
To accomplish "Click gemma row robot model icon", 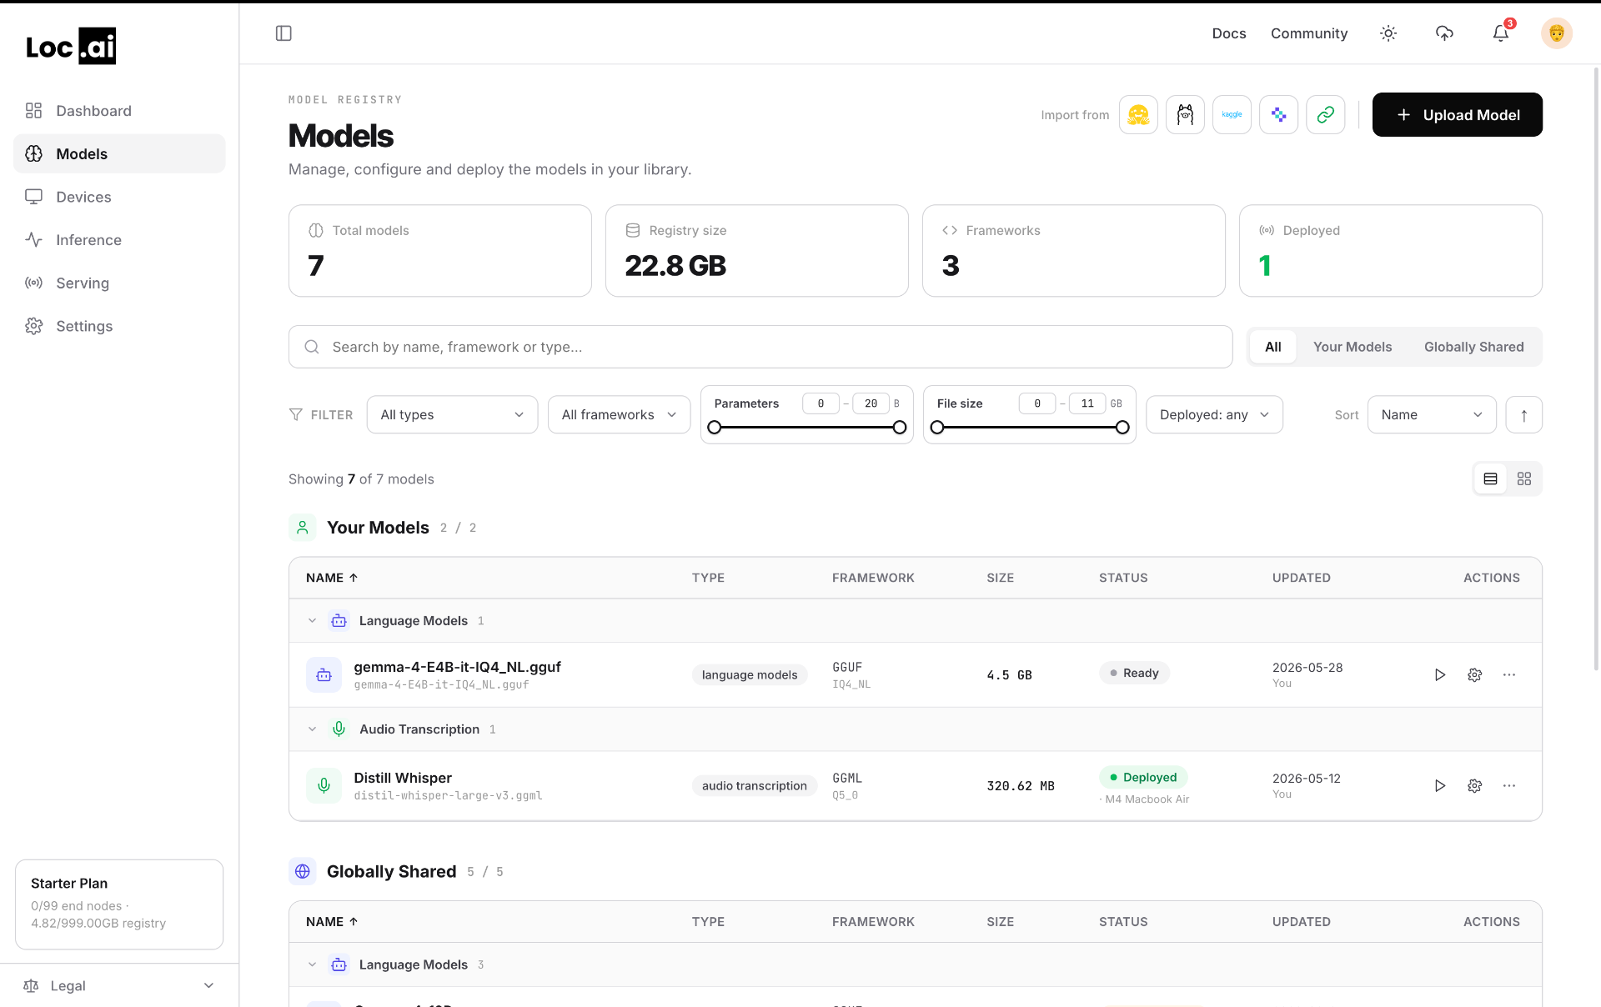I will [x=324, y=675].
